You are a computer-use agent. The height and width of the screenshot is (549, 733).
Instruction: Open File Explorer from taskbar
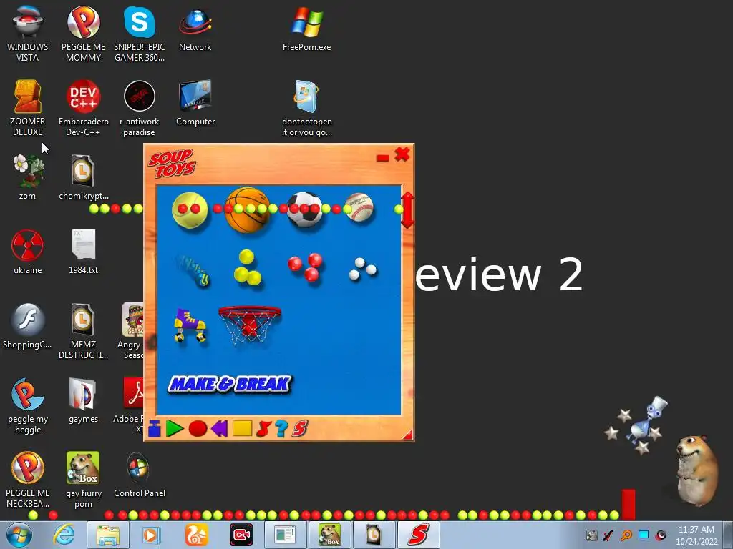pyautogui.click(x=108, y=535)
